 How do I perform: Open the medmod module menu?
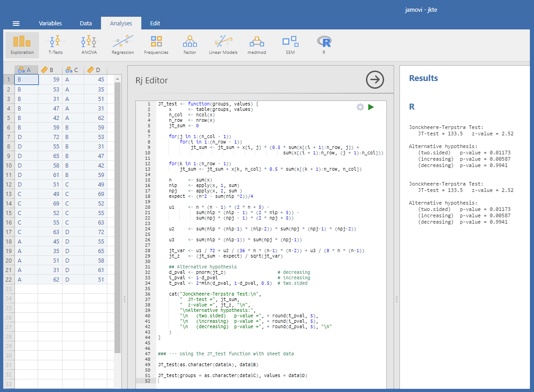(x=257, y=45)
